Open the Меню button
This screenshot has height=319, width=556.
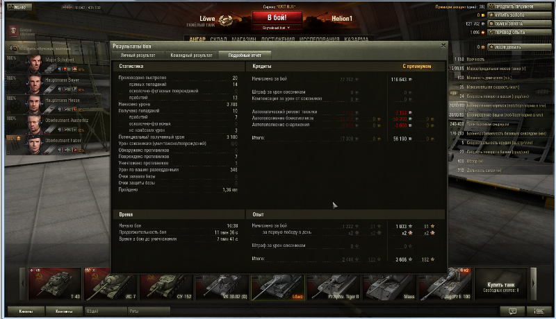pos(19,7)
